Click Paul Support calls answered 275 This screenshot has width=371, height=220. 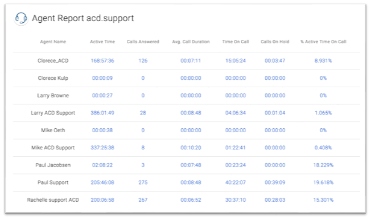[x=143, y=182]
